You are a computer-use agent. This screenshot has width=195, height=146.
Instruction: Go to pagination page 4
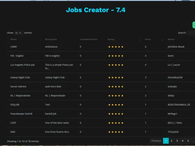coord(183,141)
